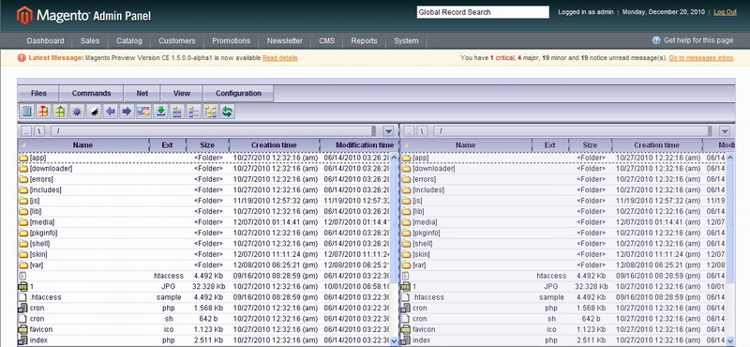Click the pack archive icon with red arrow
The image size is (750, 347).
(x=43, y=112)
